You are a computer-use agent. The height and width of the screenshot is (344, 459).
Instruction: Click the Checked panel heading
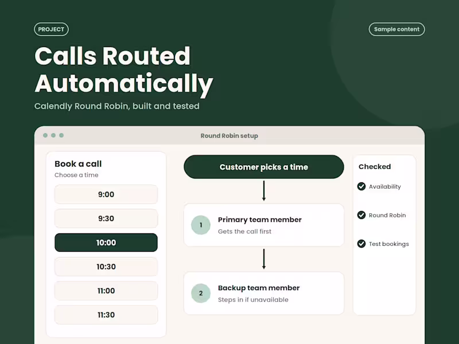(x=375, y=166)
